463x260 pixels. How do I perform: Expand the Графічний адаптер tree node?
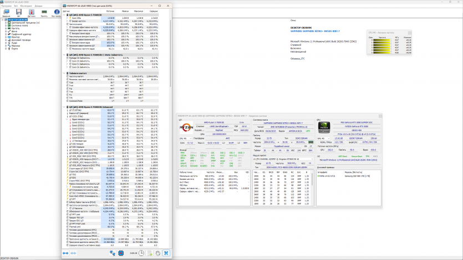(x=5, y=34)
